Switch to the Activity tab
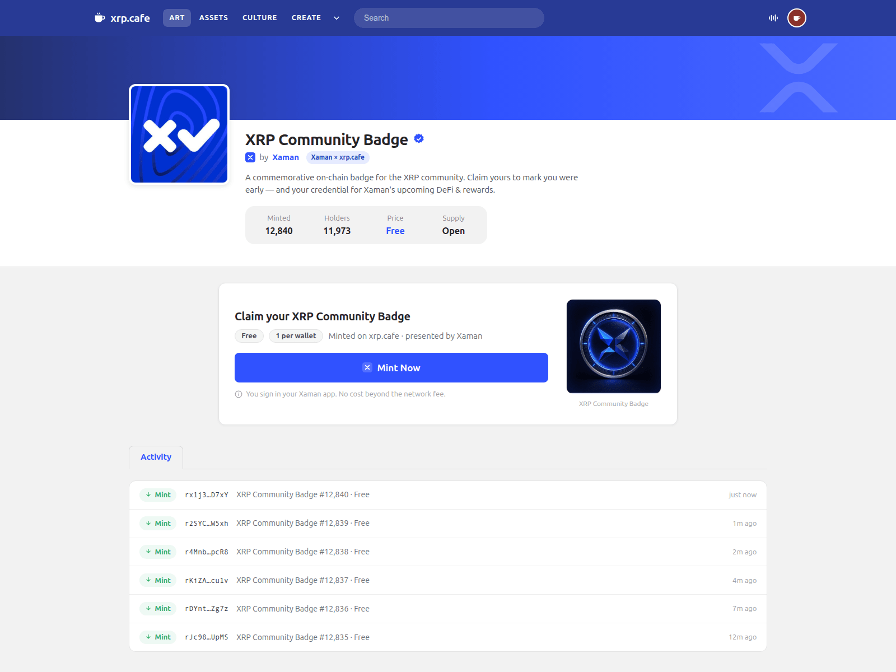The width and height of the screenshot is (896, 672). [156, 458]
